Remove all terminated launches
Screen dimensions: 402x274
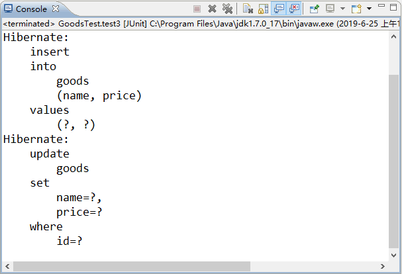[227, 9]
